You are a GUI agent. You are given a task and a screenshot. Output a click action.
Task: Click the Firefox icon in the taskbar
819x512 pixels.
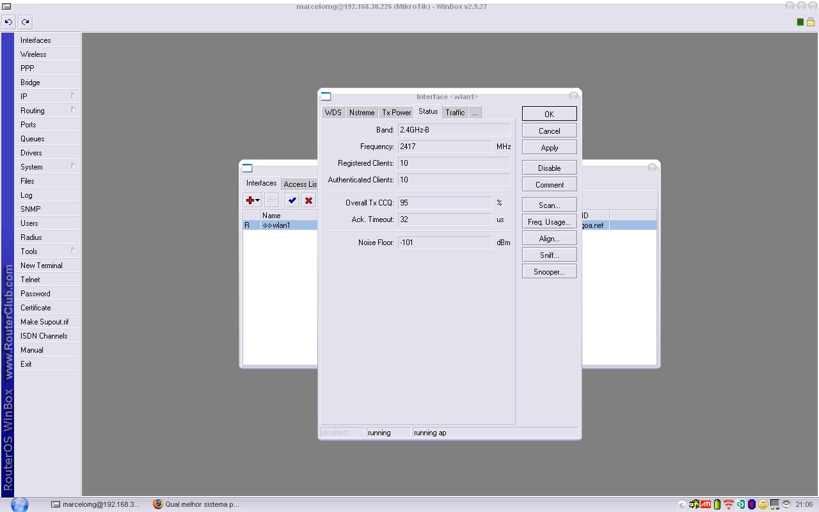pyautogui.click(x=158, y=504)
